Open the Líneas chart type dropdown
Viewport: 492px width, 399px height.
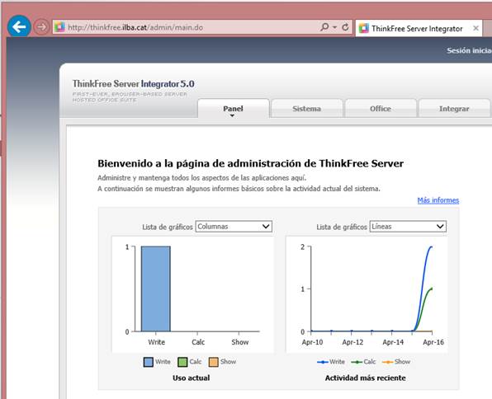408,227
